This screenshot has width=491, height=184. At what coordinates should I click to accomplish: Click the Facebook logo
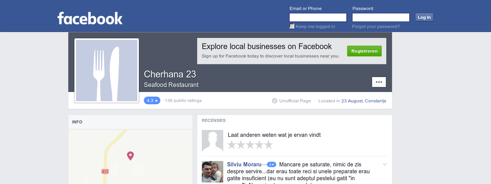click(90, 18)
